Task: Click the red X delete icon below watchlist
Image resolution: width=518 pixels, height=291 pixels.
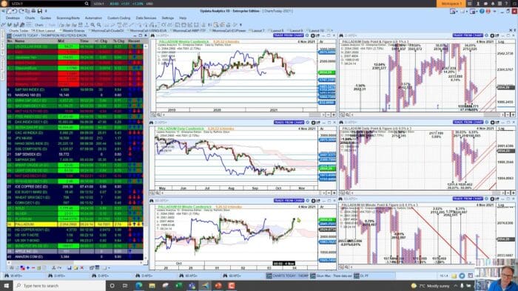Action: (82, 268)
